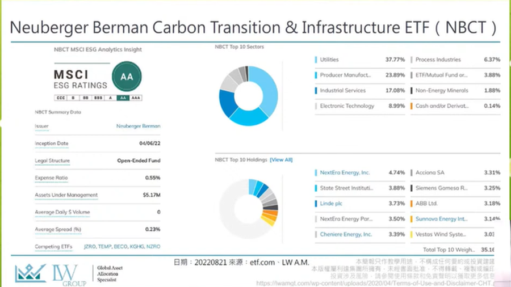Open the NextEra Energy, Inc. holding link

tap(345, 172)
